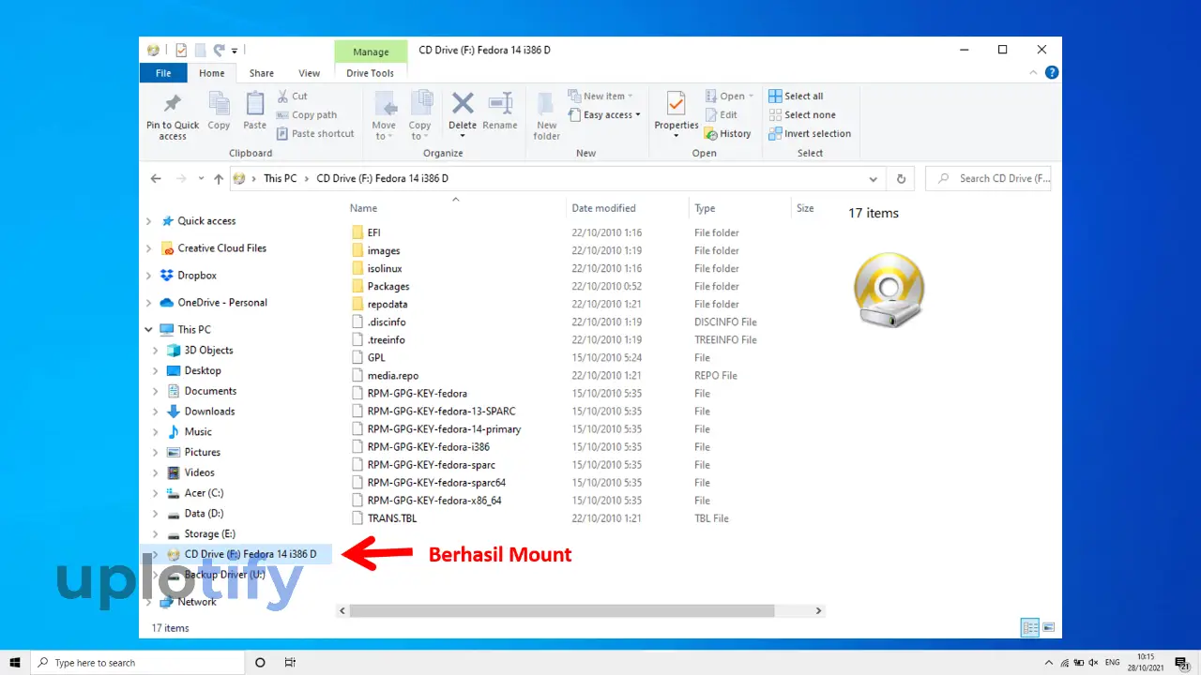This screenshot has width=1201, height=675.
Task: Switch to Details view icon in status bar
Action: (1030, 627)
